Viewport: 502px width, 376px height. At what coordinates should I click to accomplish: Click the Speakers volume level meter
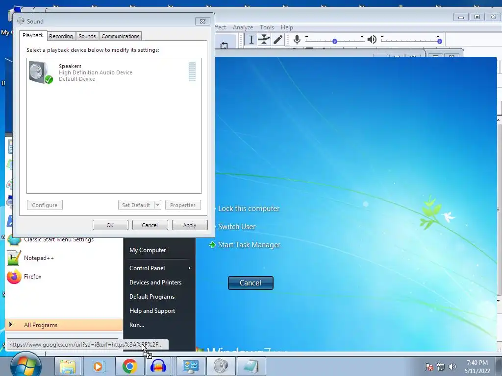(192, 72)
